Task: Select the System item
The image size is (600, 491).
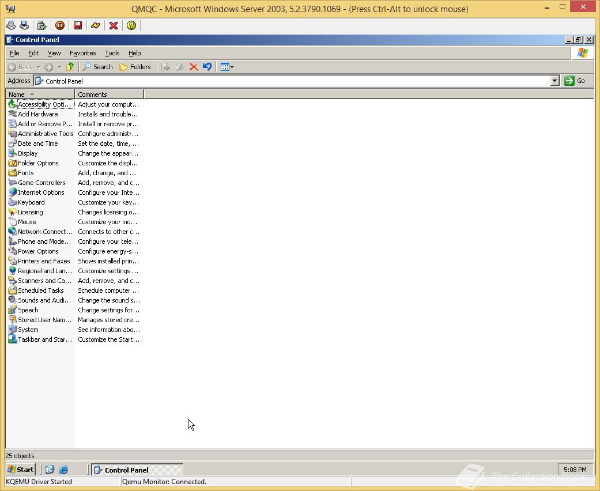Action: [x=23, y=330]
